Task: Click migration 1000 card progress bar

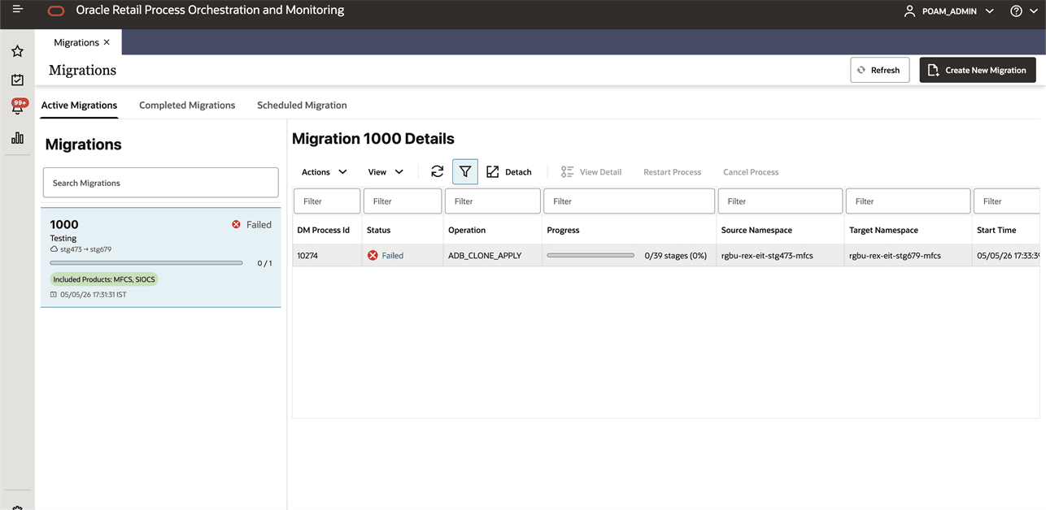Action: point(146,263)
